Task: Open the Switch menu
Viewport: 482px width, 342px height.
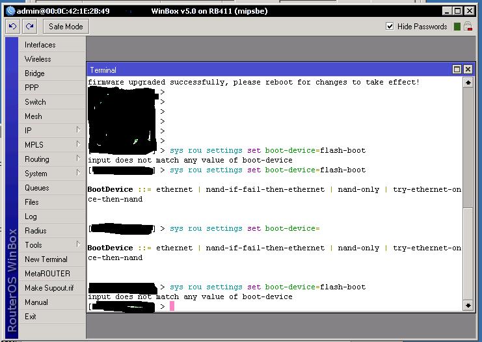Action: pos(52,102)
